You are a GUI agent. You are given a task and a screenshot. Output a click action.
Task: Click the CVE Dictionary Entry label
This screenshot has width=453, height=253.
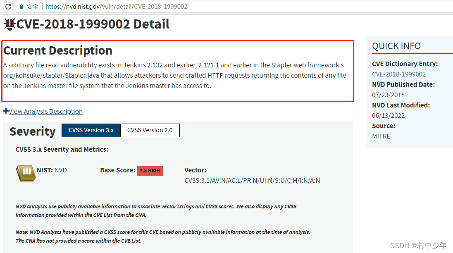pyautogui.click(x=405, y=64)
